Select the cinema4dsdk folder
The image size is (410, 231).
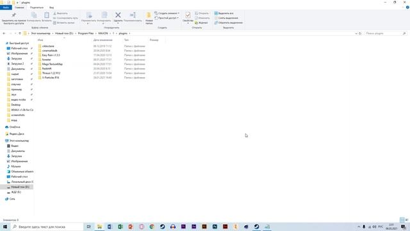[x=50, y=51]
